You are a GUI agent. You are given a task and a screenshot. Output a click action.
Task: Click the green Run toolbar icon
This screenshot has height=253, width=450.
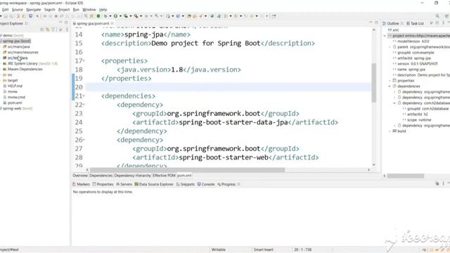[x=115, y=16]
